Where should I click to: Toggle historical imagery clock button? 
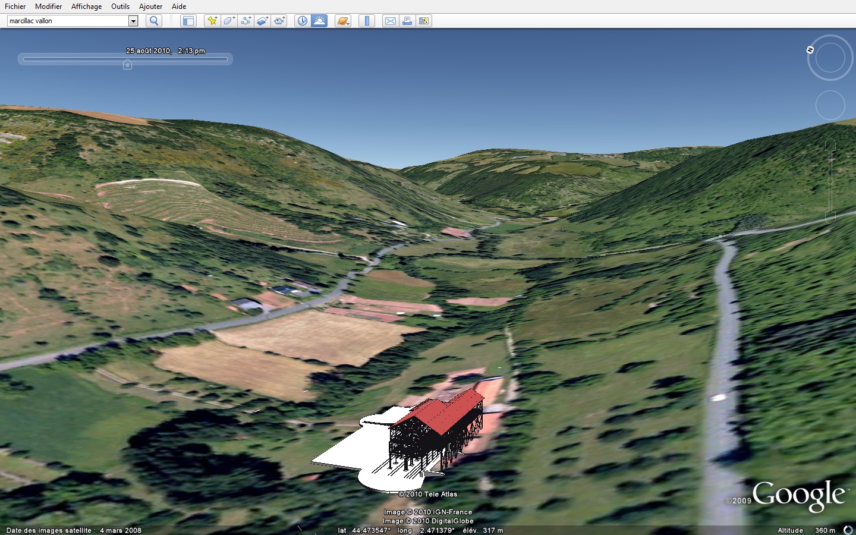tap(303, 21)
